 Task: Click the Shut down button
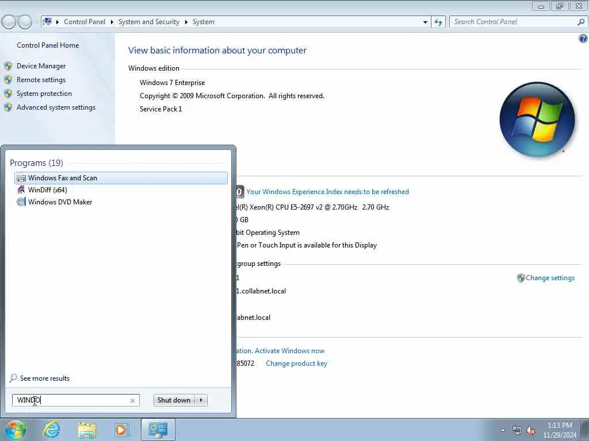(x=174, y=400)
